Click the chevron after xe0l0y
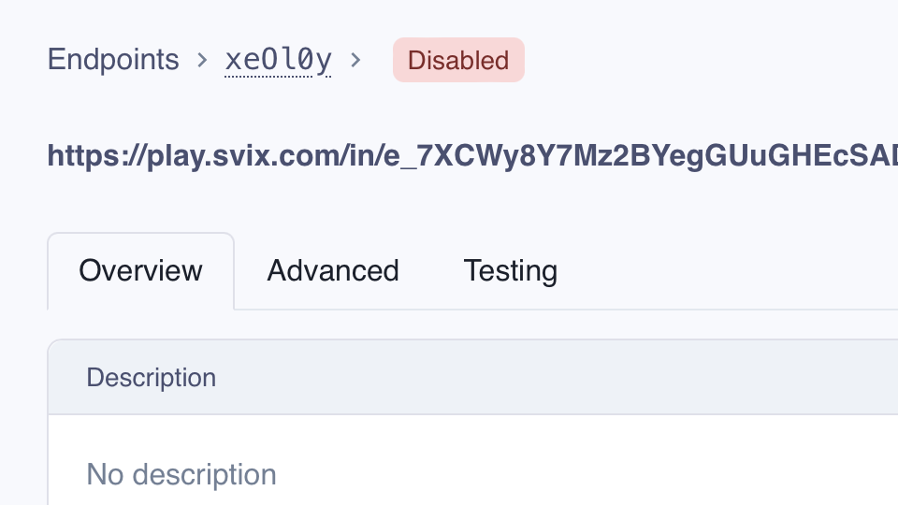Screen dimensions: 898x505 click(355, 61)
